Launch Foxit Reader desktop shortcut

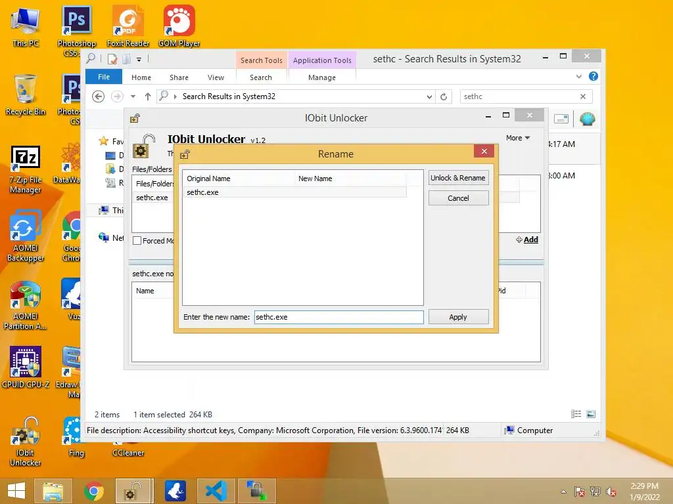[128, 26]
